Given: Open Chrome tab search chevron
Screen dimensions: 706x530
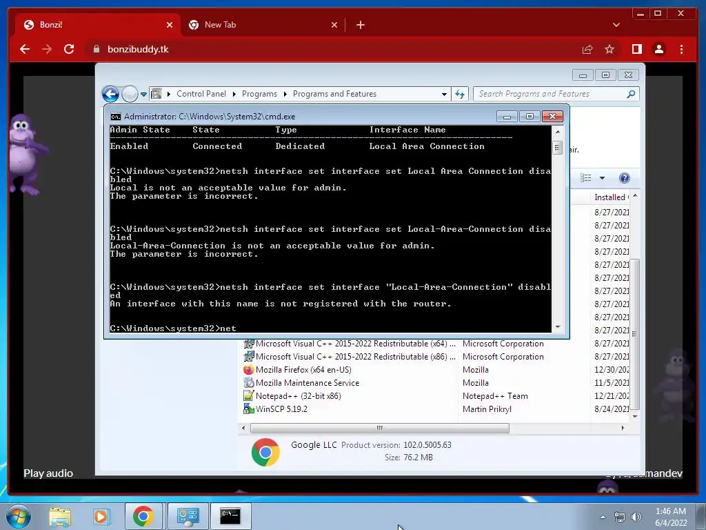Looking at the screenshot, I should coord(616,25).
